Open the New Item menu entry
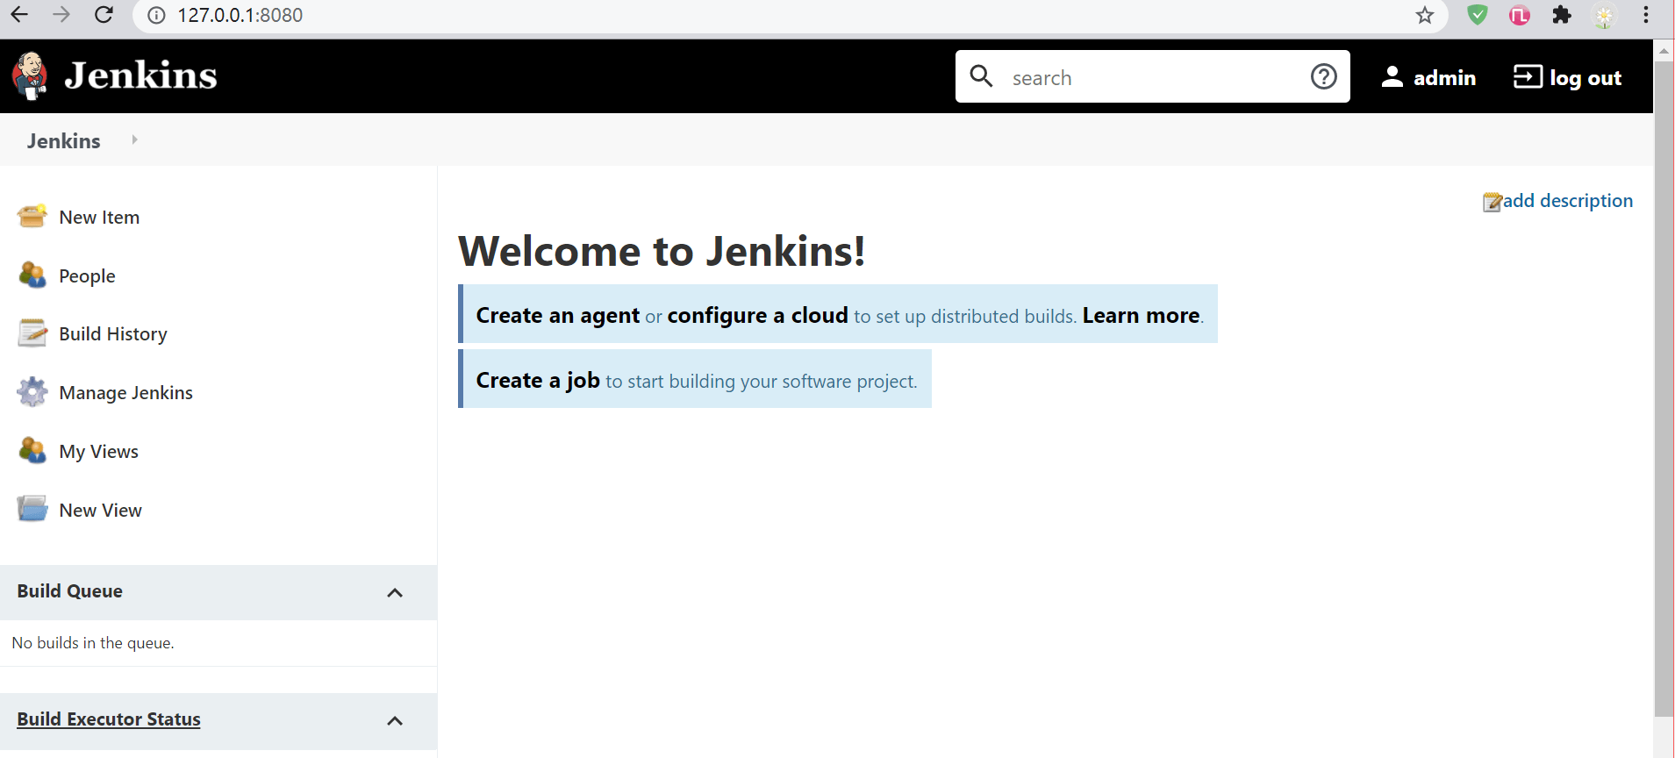 click(x=99, y=217)
